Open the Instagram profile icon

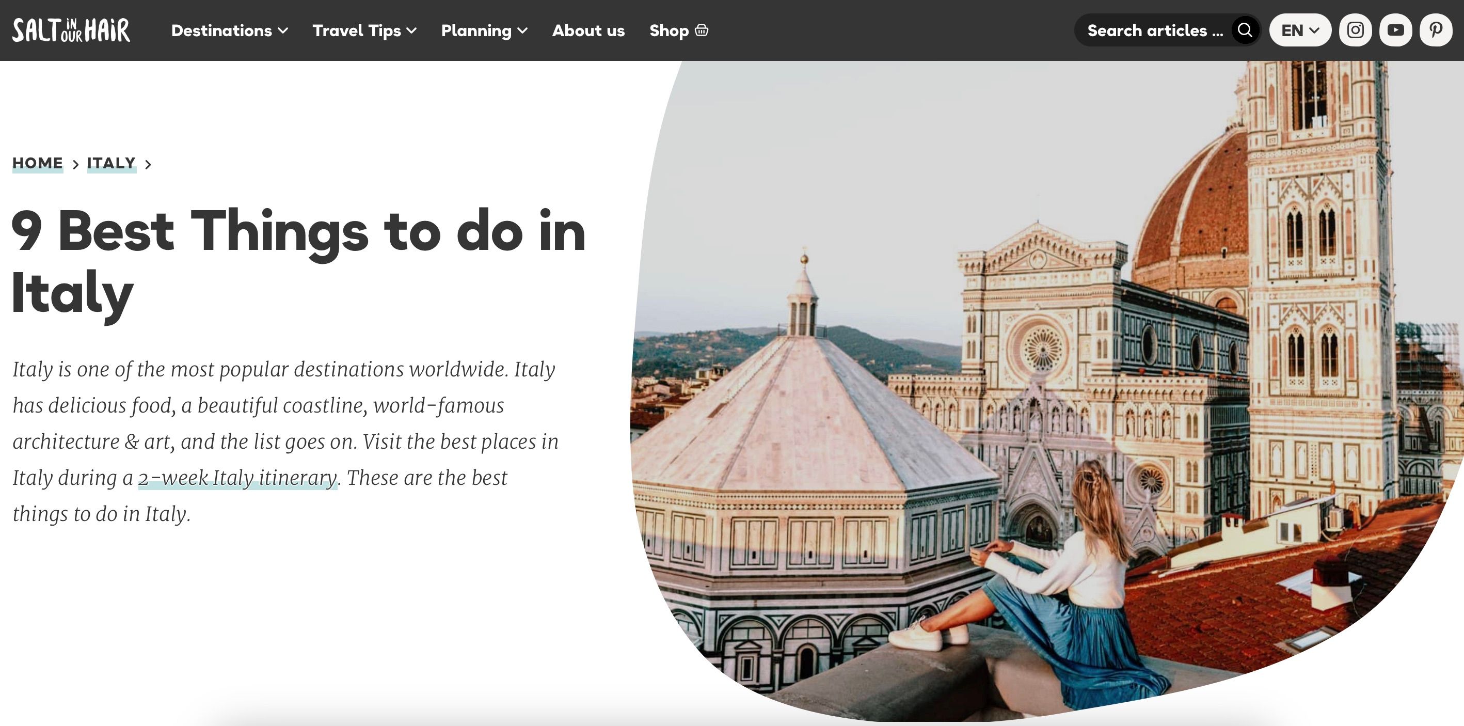(x=1355, y=30)
